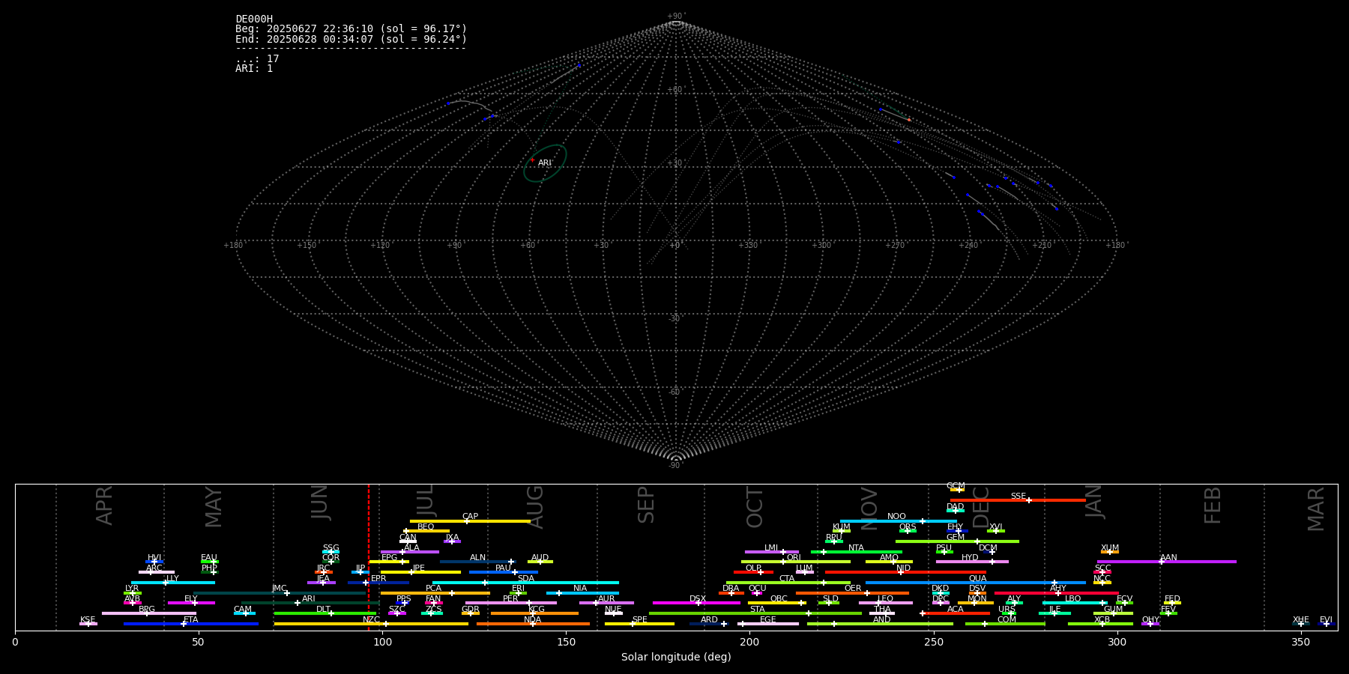Click the 250 tick label on timeline axis
Viewport: 1349px width, 674px height.
coord(934,642)
